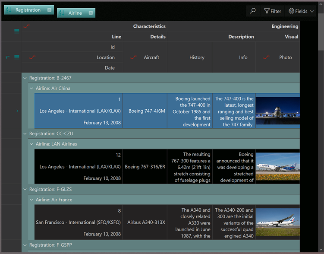Viewport: 324px width, 254px height.
Task: Click San Francisco - International (SFO/KSFO) cell
Action: coord(79,222)
